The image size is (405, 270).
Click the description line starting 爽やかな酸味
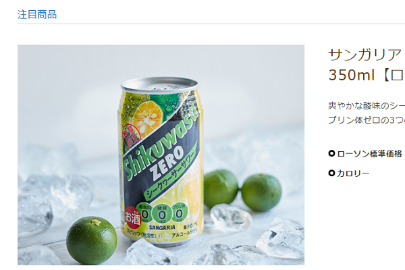(x=367, y=106)
